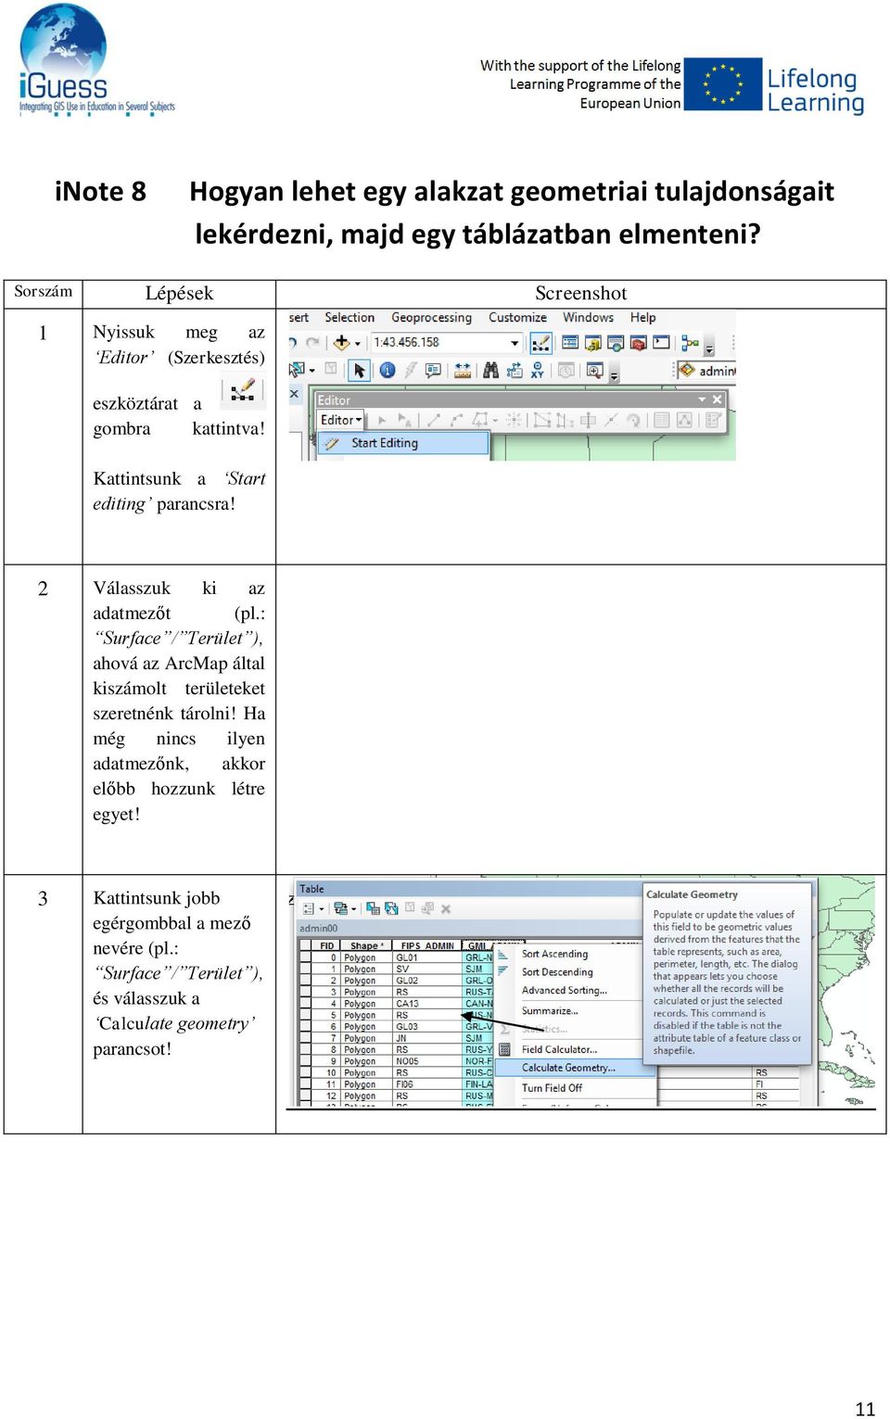Click Switch Selection icon in Table window
The image size is (890, 1419).
point(391,908)
